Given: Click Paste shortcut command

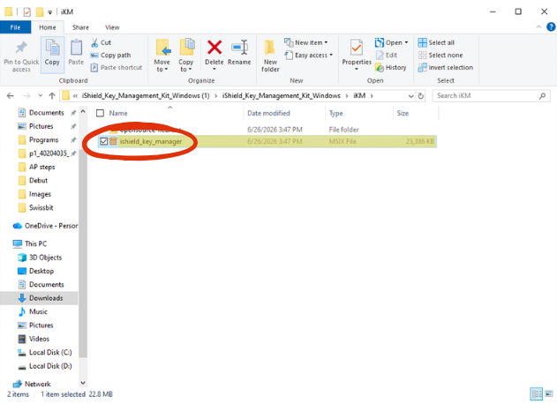Looking at the screenshot, I should pos(117,67).
